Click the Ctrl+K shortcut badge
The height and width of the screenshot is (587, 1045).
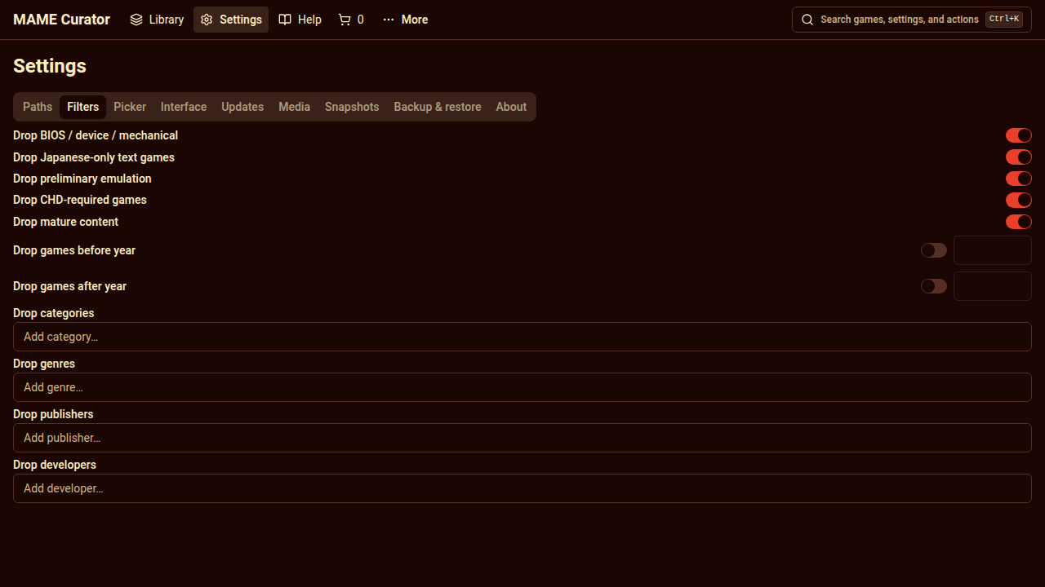pos(1003,19)
